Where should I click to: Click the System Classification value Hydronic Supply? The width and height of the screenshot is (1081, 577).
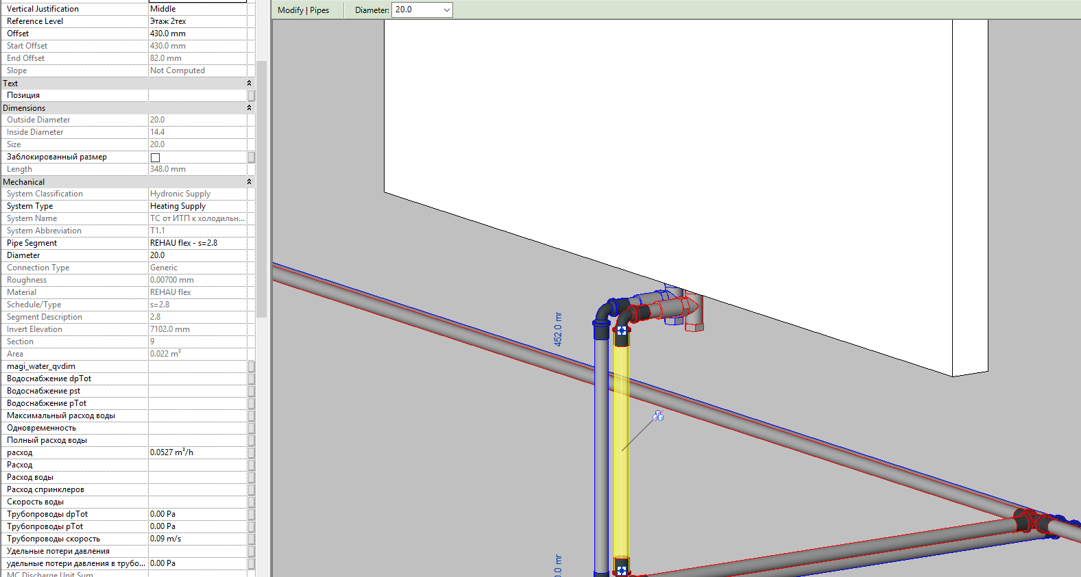197,194
